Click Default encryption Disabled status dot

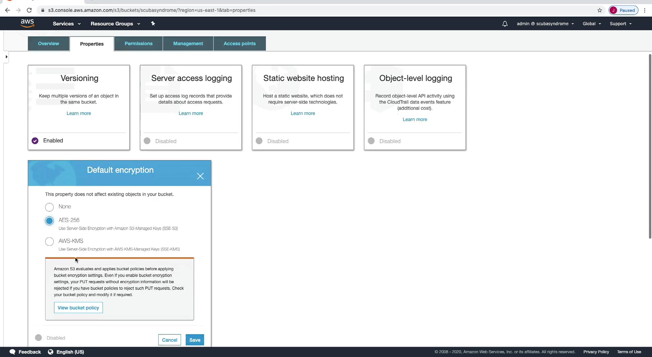pyautogui.click(x=38, y=338)
